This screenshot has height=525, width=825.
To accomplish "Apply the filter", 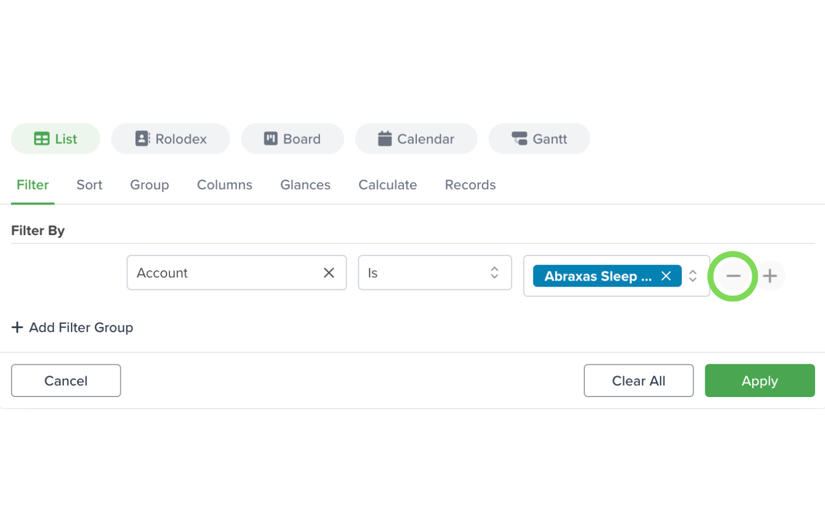I will [760, 381].
